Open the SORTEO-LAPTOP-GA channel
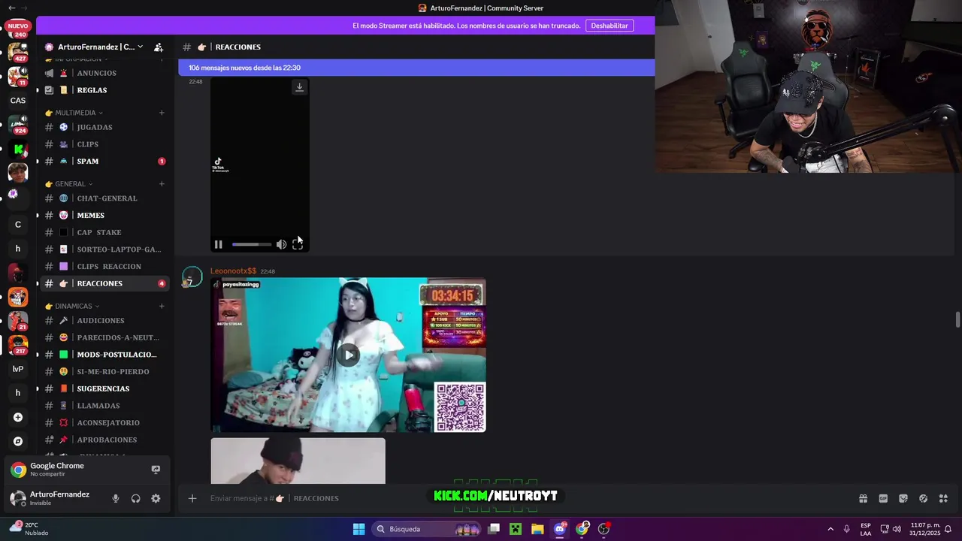Viewport: 962px width, 541px height. 103,249
